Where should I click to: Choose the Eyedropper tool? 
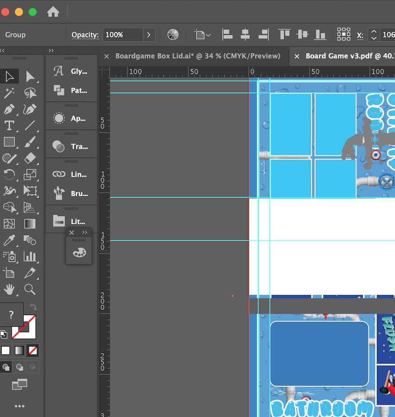[x=10, y=240]
